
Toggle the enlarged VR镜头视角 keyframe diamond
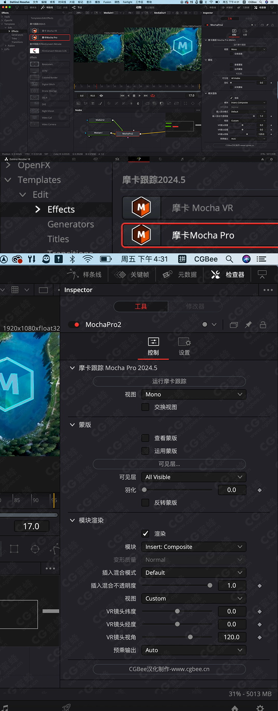click(259, 637)
